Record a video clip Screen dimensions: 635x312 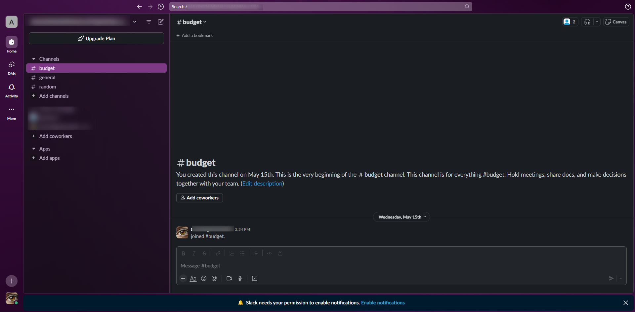pyautogui.click(x=229, y=278)
